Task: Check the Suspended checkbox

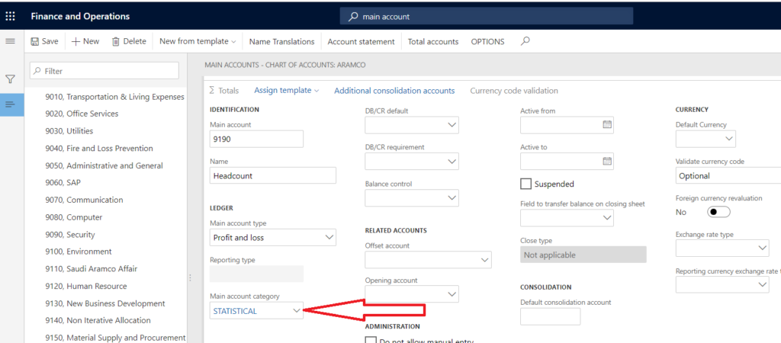Action: 525,184
